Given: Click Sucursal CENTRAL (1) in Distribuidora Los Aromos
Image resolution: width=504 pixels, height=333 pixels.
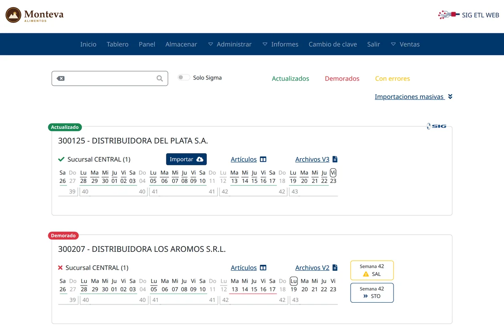Looking at the screenshot, I should pos(97,268).
